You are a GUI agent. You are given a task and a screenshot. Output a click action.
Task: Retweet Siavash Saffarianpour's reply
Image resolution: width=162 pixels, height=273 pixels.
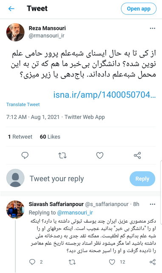coord(72,262)
